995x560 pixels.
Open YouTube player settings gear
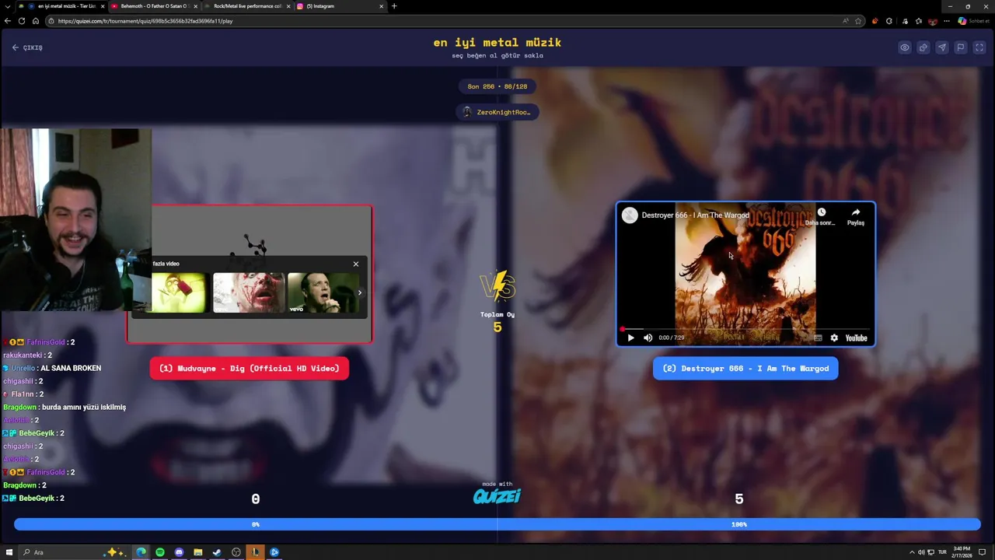tap(834, 338)
